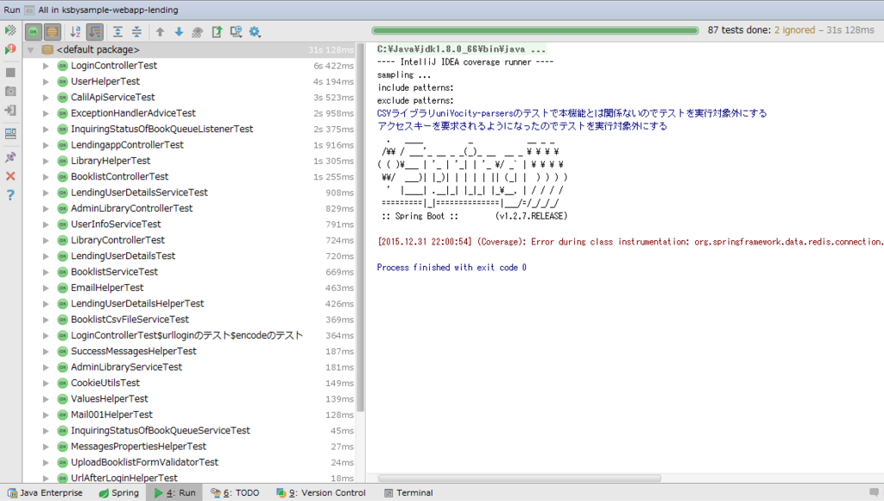
Task: Open the 6: TODO tab
Action: coord(235,493)
